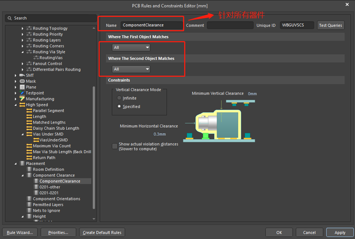Click the tree scroll down arrow

click(x=94, y=219)
